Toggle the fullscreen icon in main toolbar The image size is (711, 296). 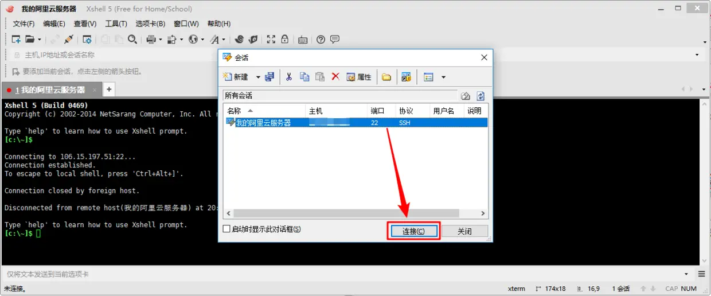pyautogui.click(x=271, y=40)
